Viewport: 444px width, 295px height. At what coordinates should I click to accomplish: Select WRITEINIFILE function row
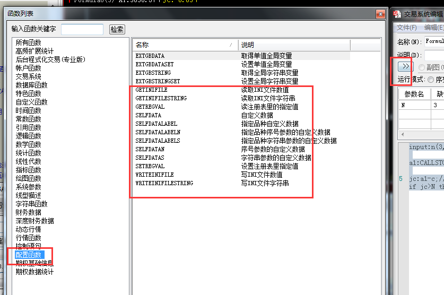click(x=241, y=175)
